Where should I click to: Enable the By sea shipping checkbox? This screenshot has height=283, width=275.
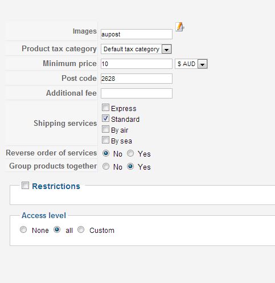[105, 140]
